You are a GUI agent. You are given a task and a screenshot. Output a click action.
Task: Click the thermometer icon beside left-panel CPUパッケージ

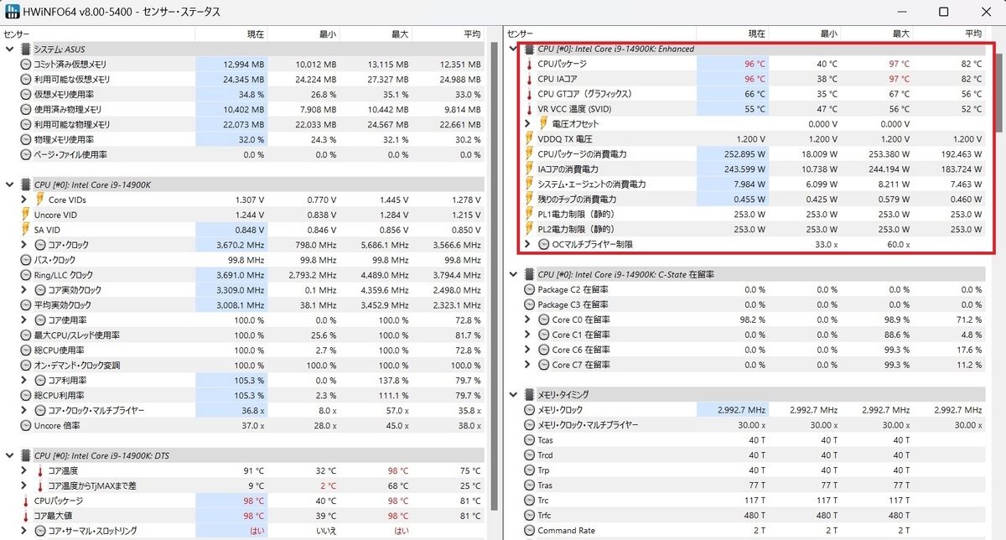pos(26,501)
